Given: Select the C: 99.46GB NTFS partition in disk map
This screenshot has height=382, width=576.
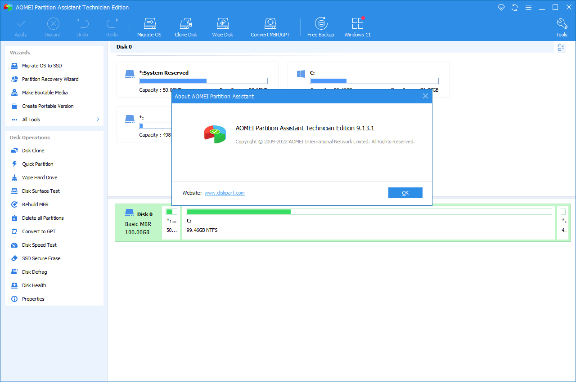Looking at the screenshot, I should (x=369, y=223).
